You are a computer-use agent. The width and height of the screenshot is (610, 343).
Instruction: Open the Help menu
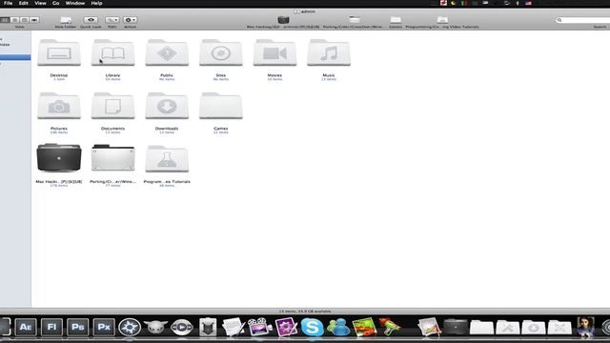pyautogui.click(x=96, y=3)
